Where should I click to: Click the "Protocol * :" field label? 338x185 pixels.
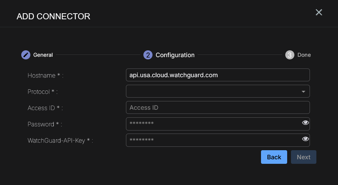coord(43,92)
